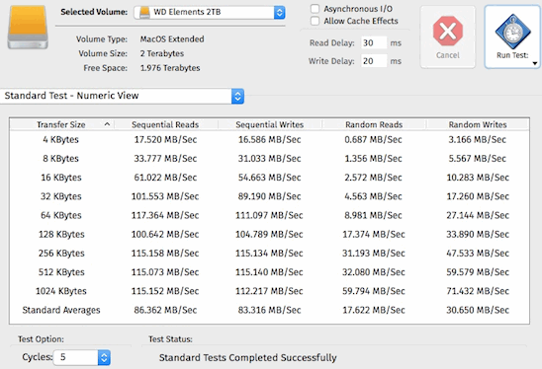Click the Sequential Writes column header
The width and height of the screenshot is (542, 369).
tap(270, 124)
